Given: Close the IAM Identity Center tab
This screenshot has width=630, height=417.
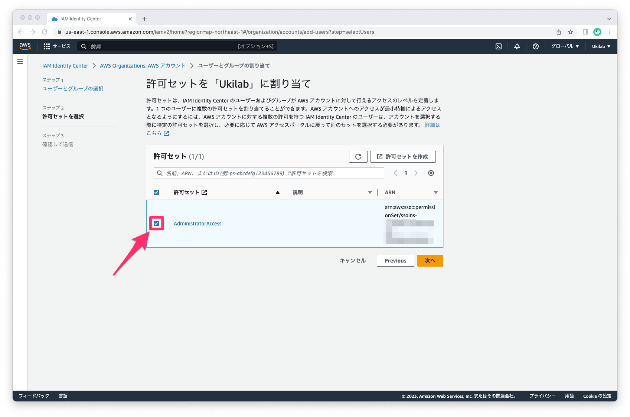Looking at the screenshot, I should (130, 19).
